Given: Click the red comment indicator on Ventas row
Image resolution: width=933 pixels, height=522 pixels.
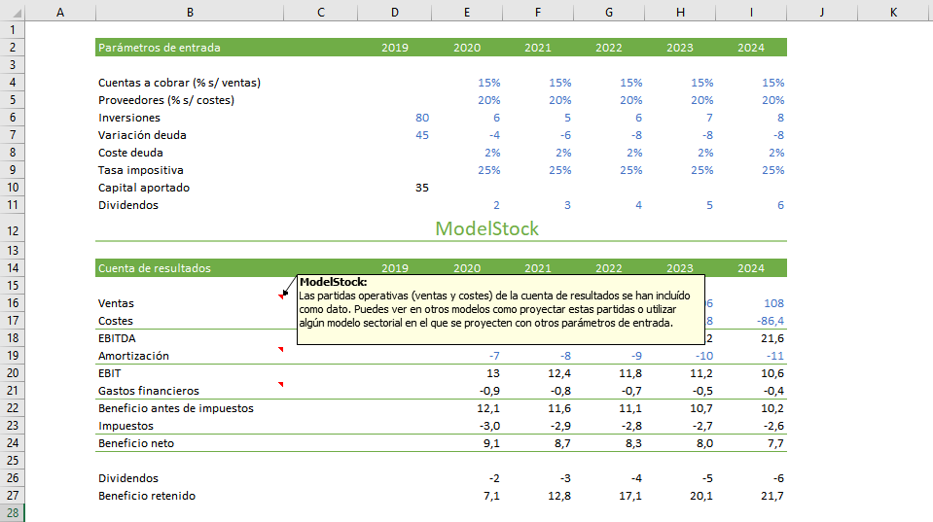Looking at the screenshot, I should [x=280, y=296].
